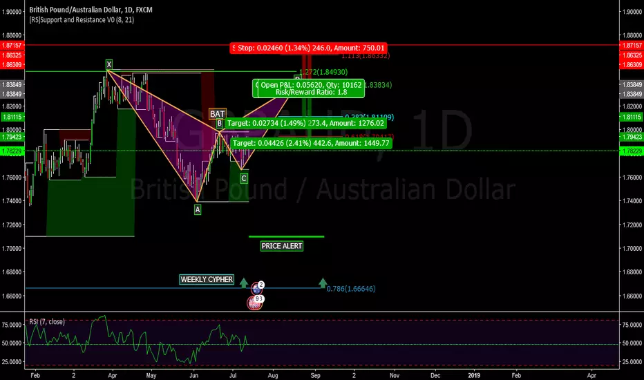
Task: Select the A point label of the pattern
Action: tap(198, 209)
